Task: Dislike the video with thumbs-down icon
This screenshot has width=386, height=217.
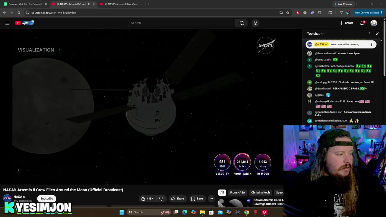Action: [x=161, y=199]
